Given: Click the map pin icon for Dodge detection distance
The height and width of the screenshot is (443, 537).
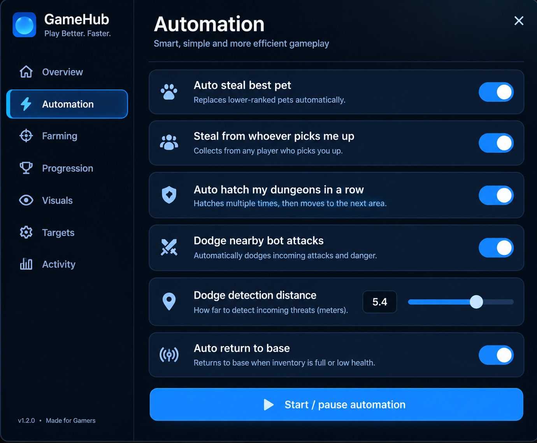Looking at the screenshot, I should point(169,302).
